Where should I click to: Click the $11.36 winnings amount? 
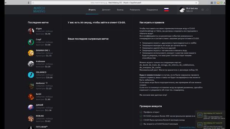point(48,110)
